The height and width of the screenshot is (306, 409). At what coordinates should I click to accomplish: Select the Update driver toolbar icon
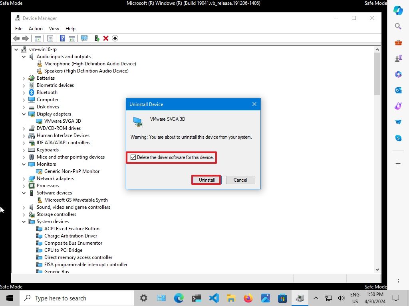(x=97, y=38)
